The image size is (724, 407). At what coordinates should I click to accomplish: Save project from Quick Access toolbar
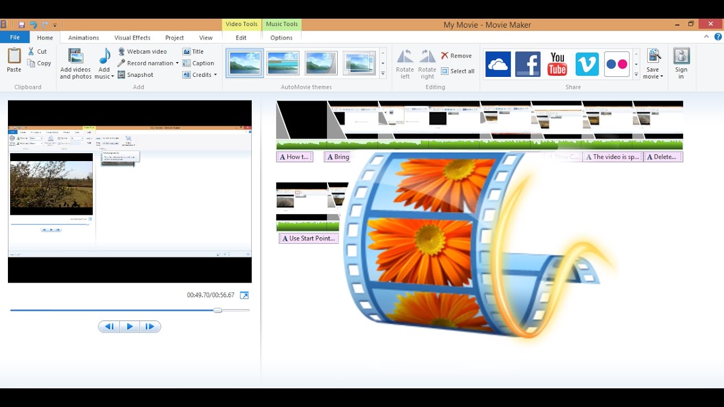tap(21, 25)
